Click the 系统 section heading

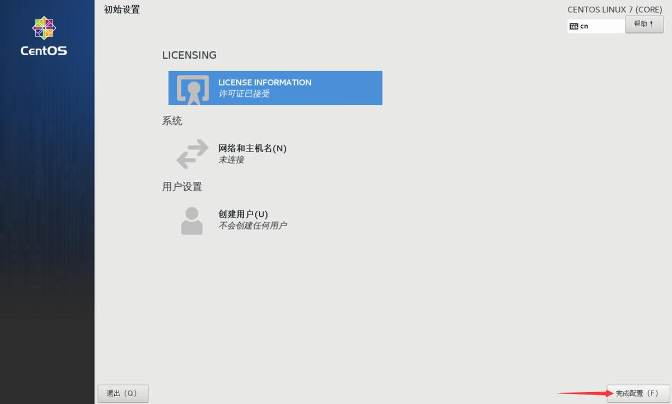172,121
